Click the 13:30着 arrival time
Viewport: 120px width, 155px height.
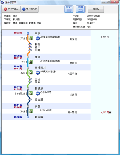pos(18,117)
